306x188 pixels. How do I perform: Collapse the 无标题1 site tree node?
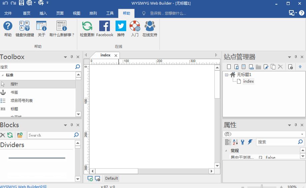point(227,75)
